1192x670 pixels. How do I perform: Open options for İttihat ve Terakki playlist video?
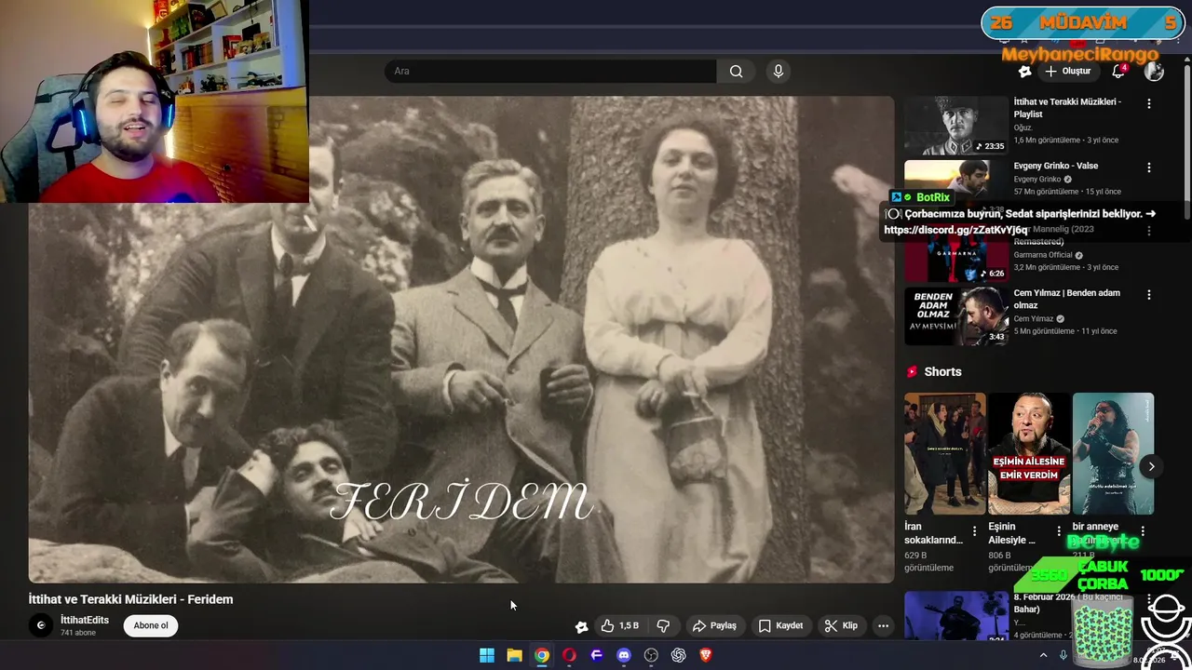pyautogui.click(x=1149, y=104)
